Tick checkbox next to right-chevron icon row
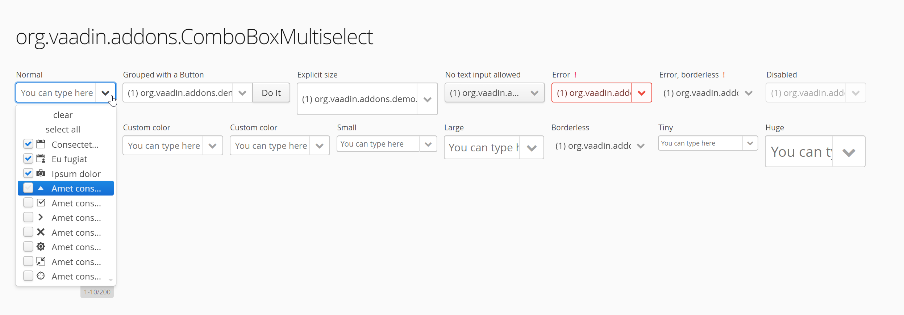 tap(28, 217)
